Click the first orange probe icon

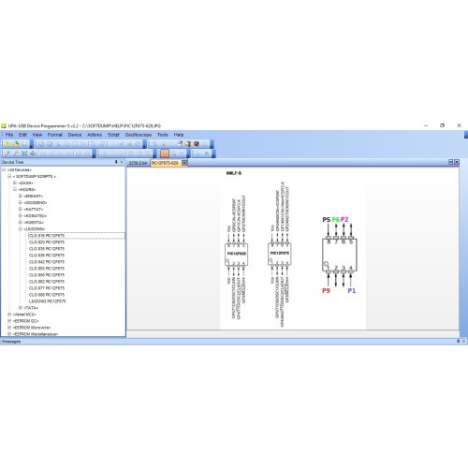(7, 154)
